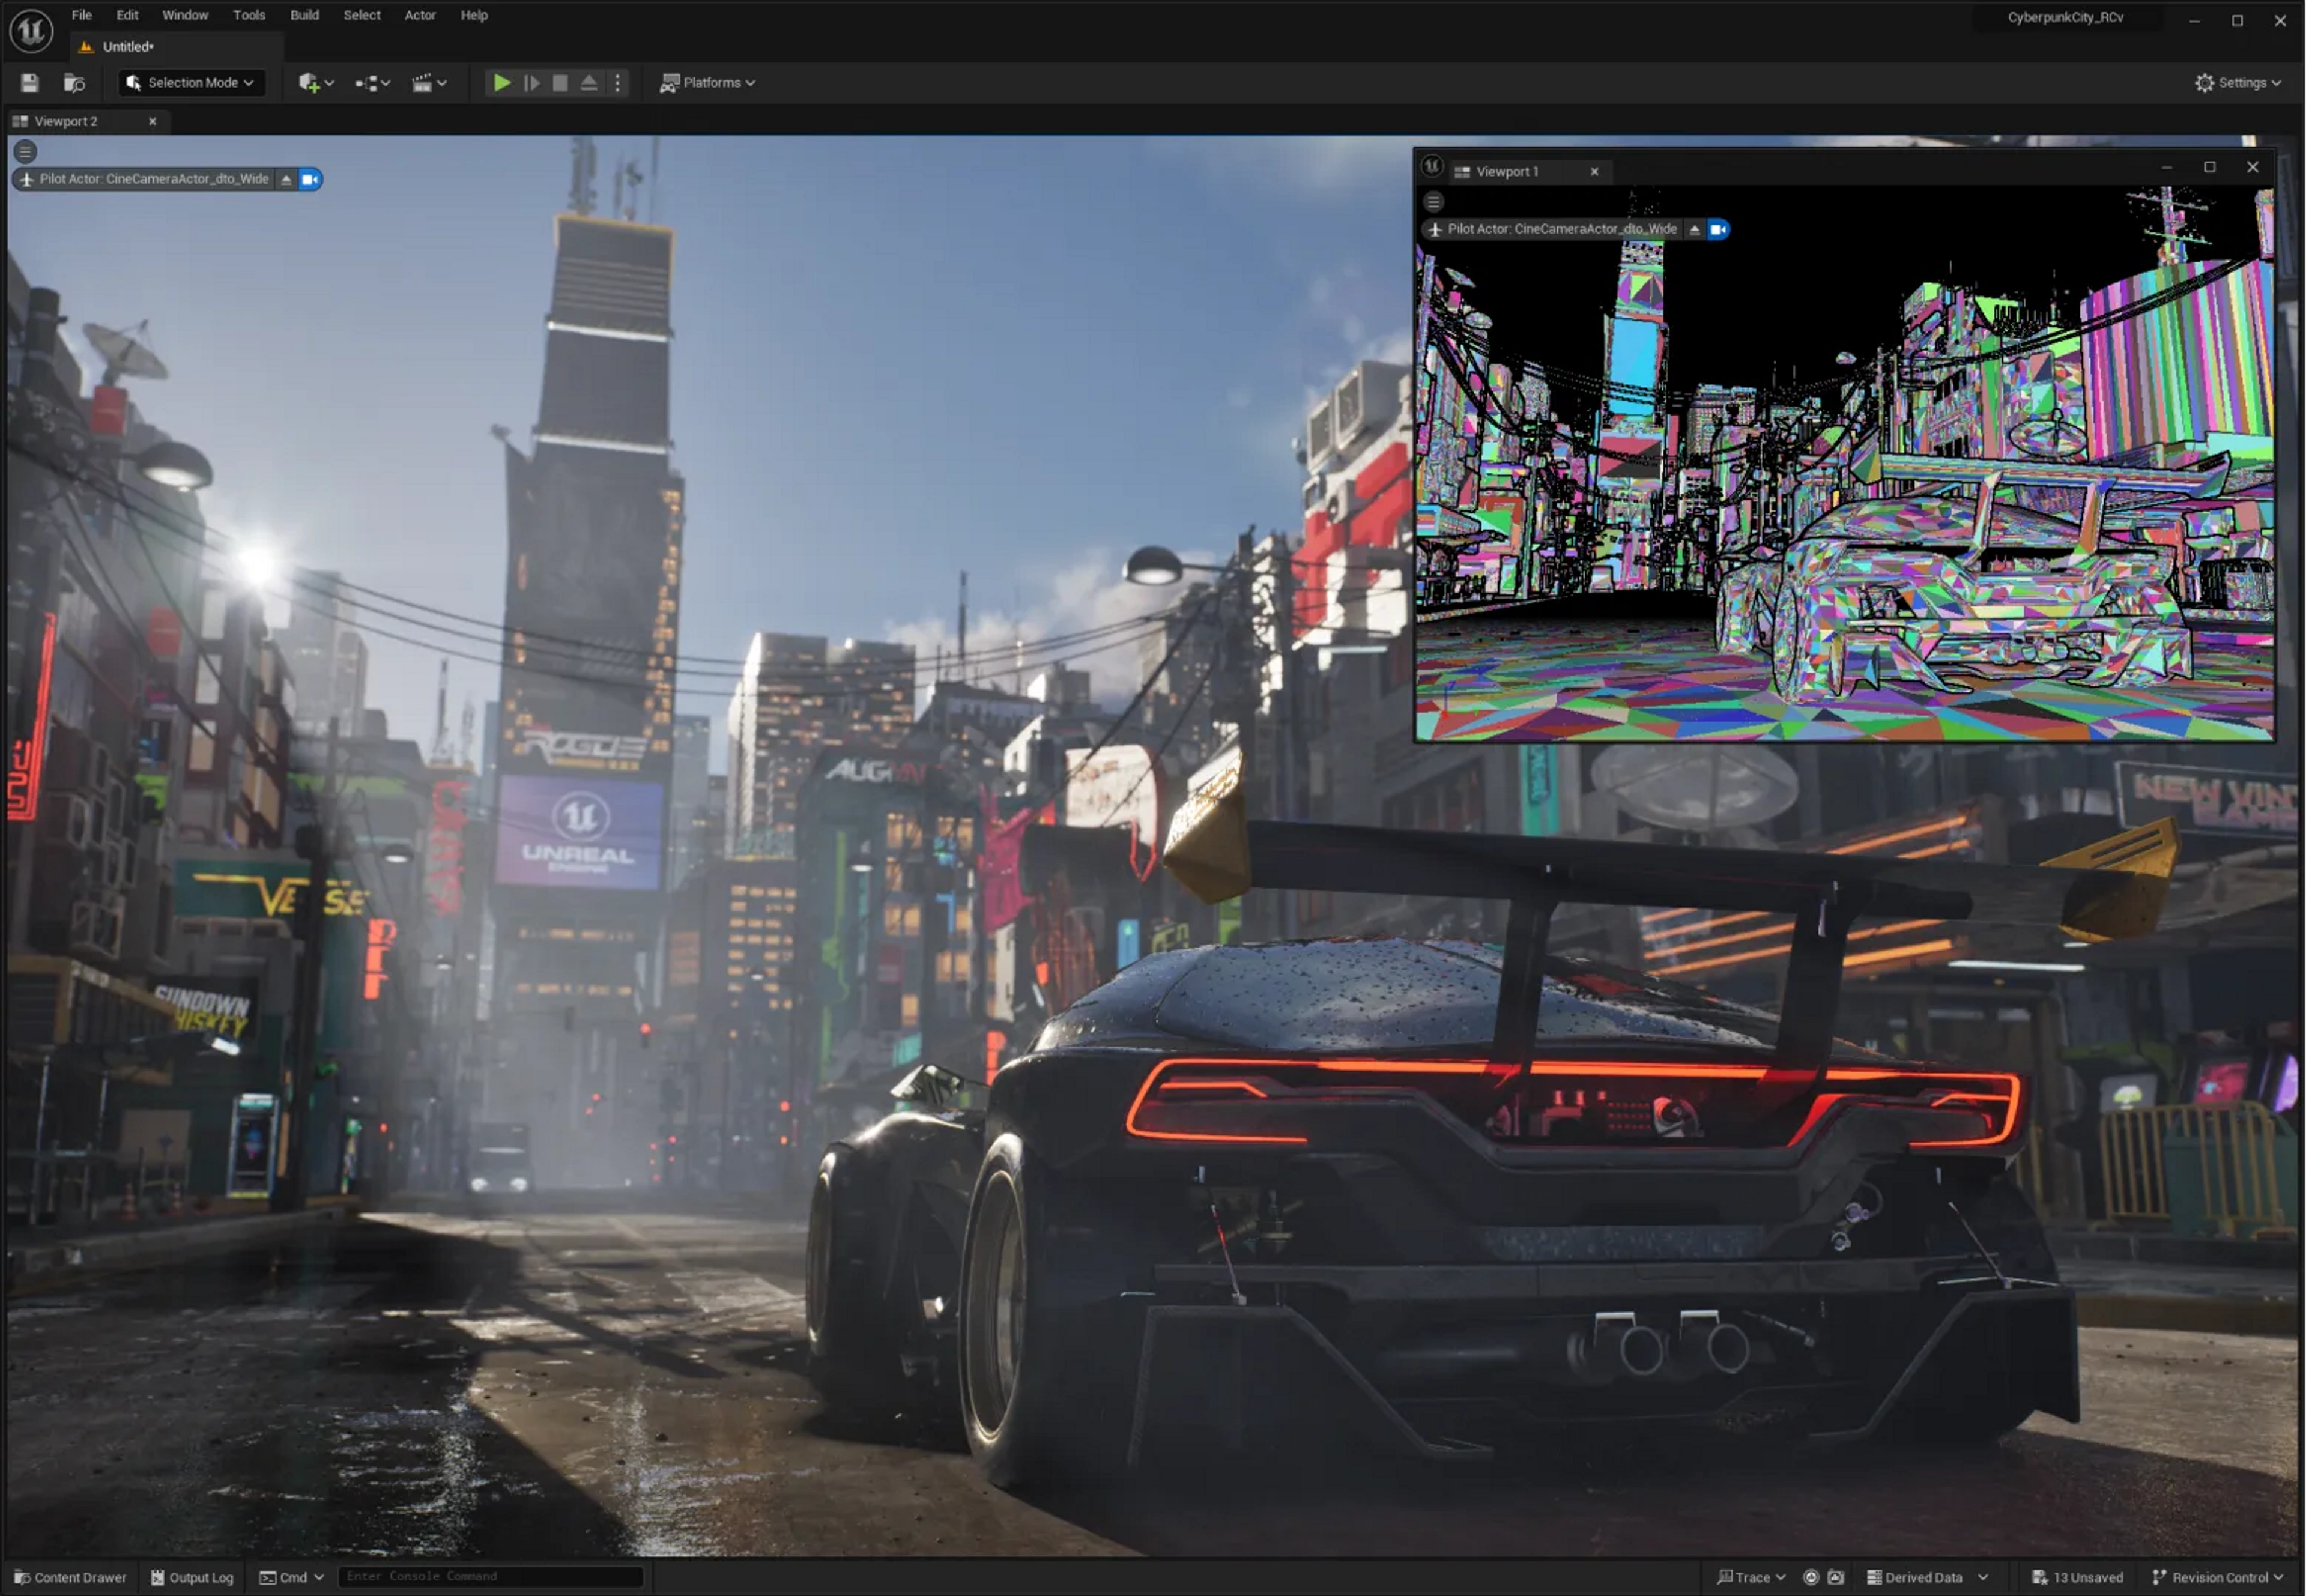Eject pilot actor in Viewport 2
Image resolution: width=2306 pixels, height=1596 pixels.
point(286,179)
